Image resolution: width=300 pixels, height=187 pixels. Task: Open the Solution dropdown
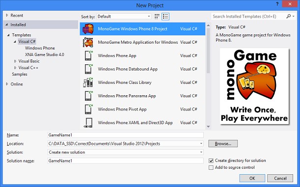[201, 152]
